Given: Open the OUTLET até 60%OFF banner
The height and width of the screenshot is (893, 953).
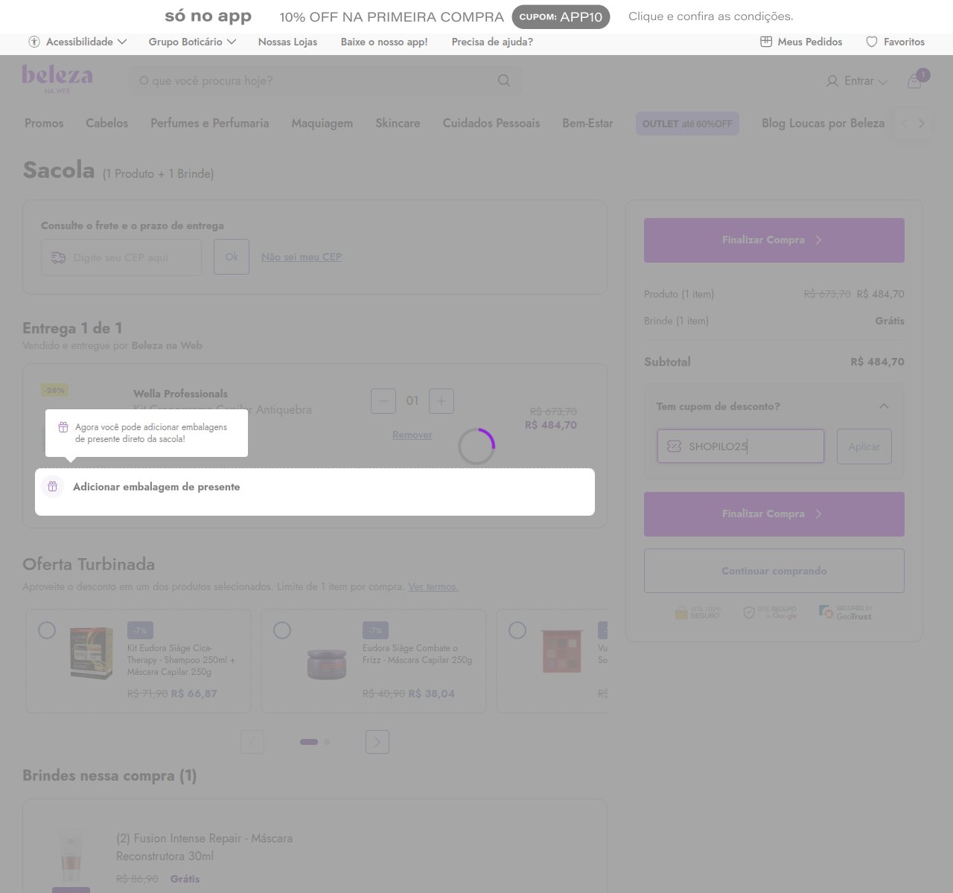Looking at the screenshot, I should click(687, 124).
